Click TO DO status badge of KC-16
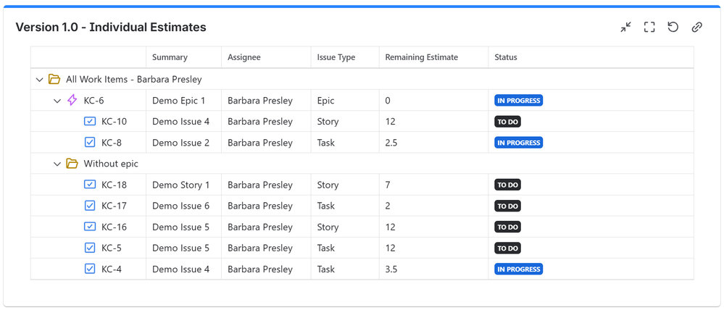Viewport: 724px width, 310px height. 508,227
